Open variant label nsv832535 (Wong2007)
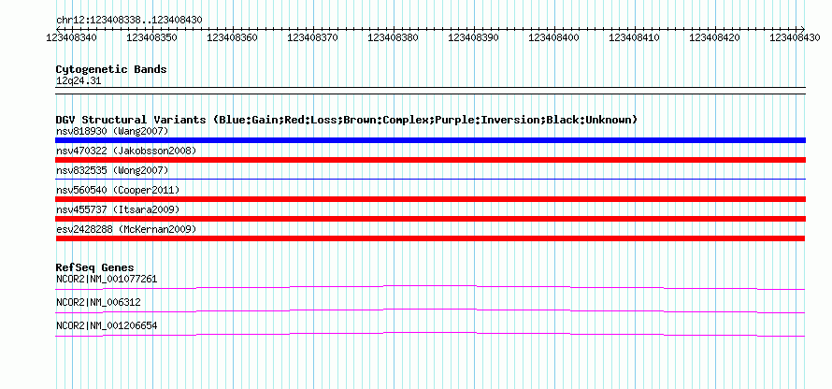 112,170
